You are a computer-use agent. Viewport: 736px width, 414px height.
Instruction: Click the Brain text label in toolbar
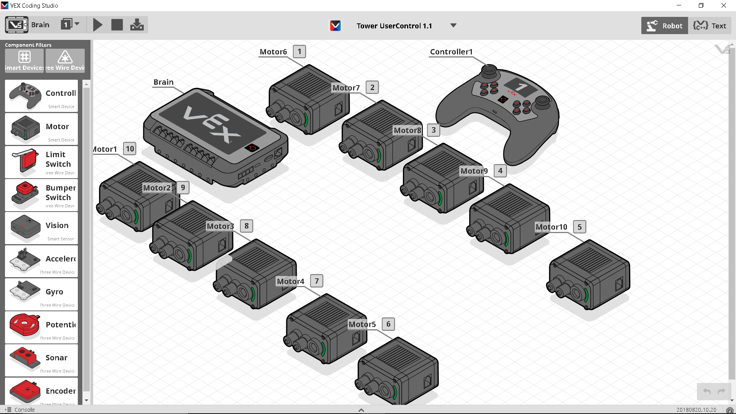point(40,25)
